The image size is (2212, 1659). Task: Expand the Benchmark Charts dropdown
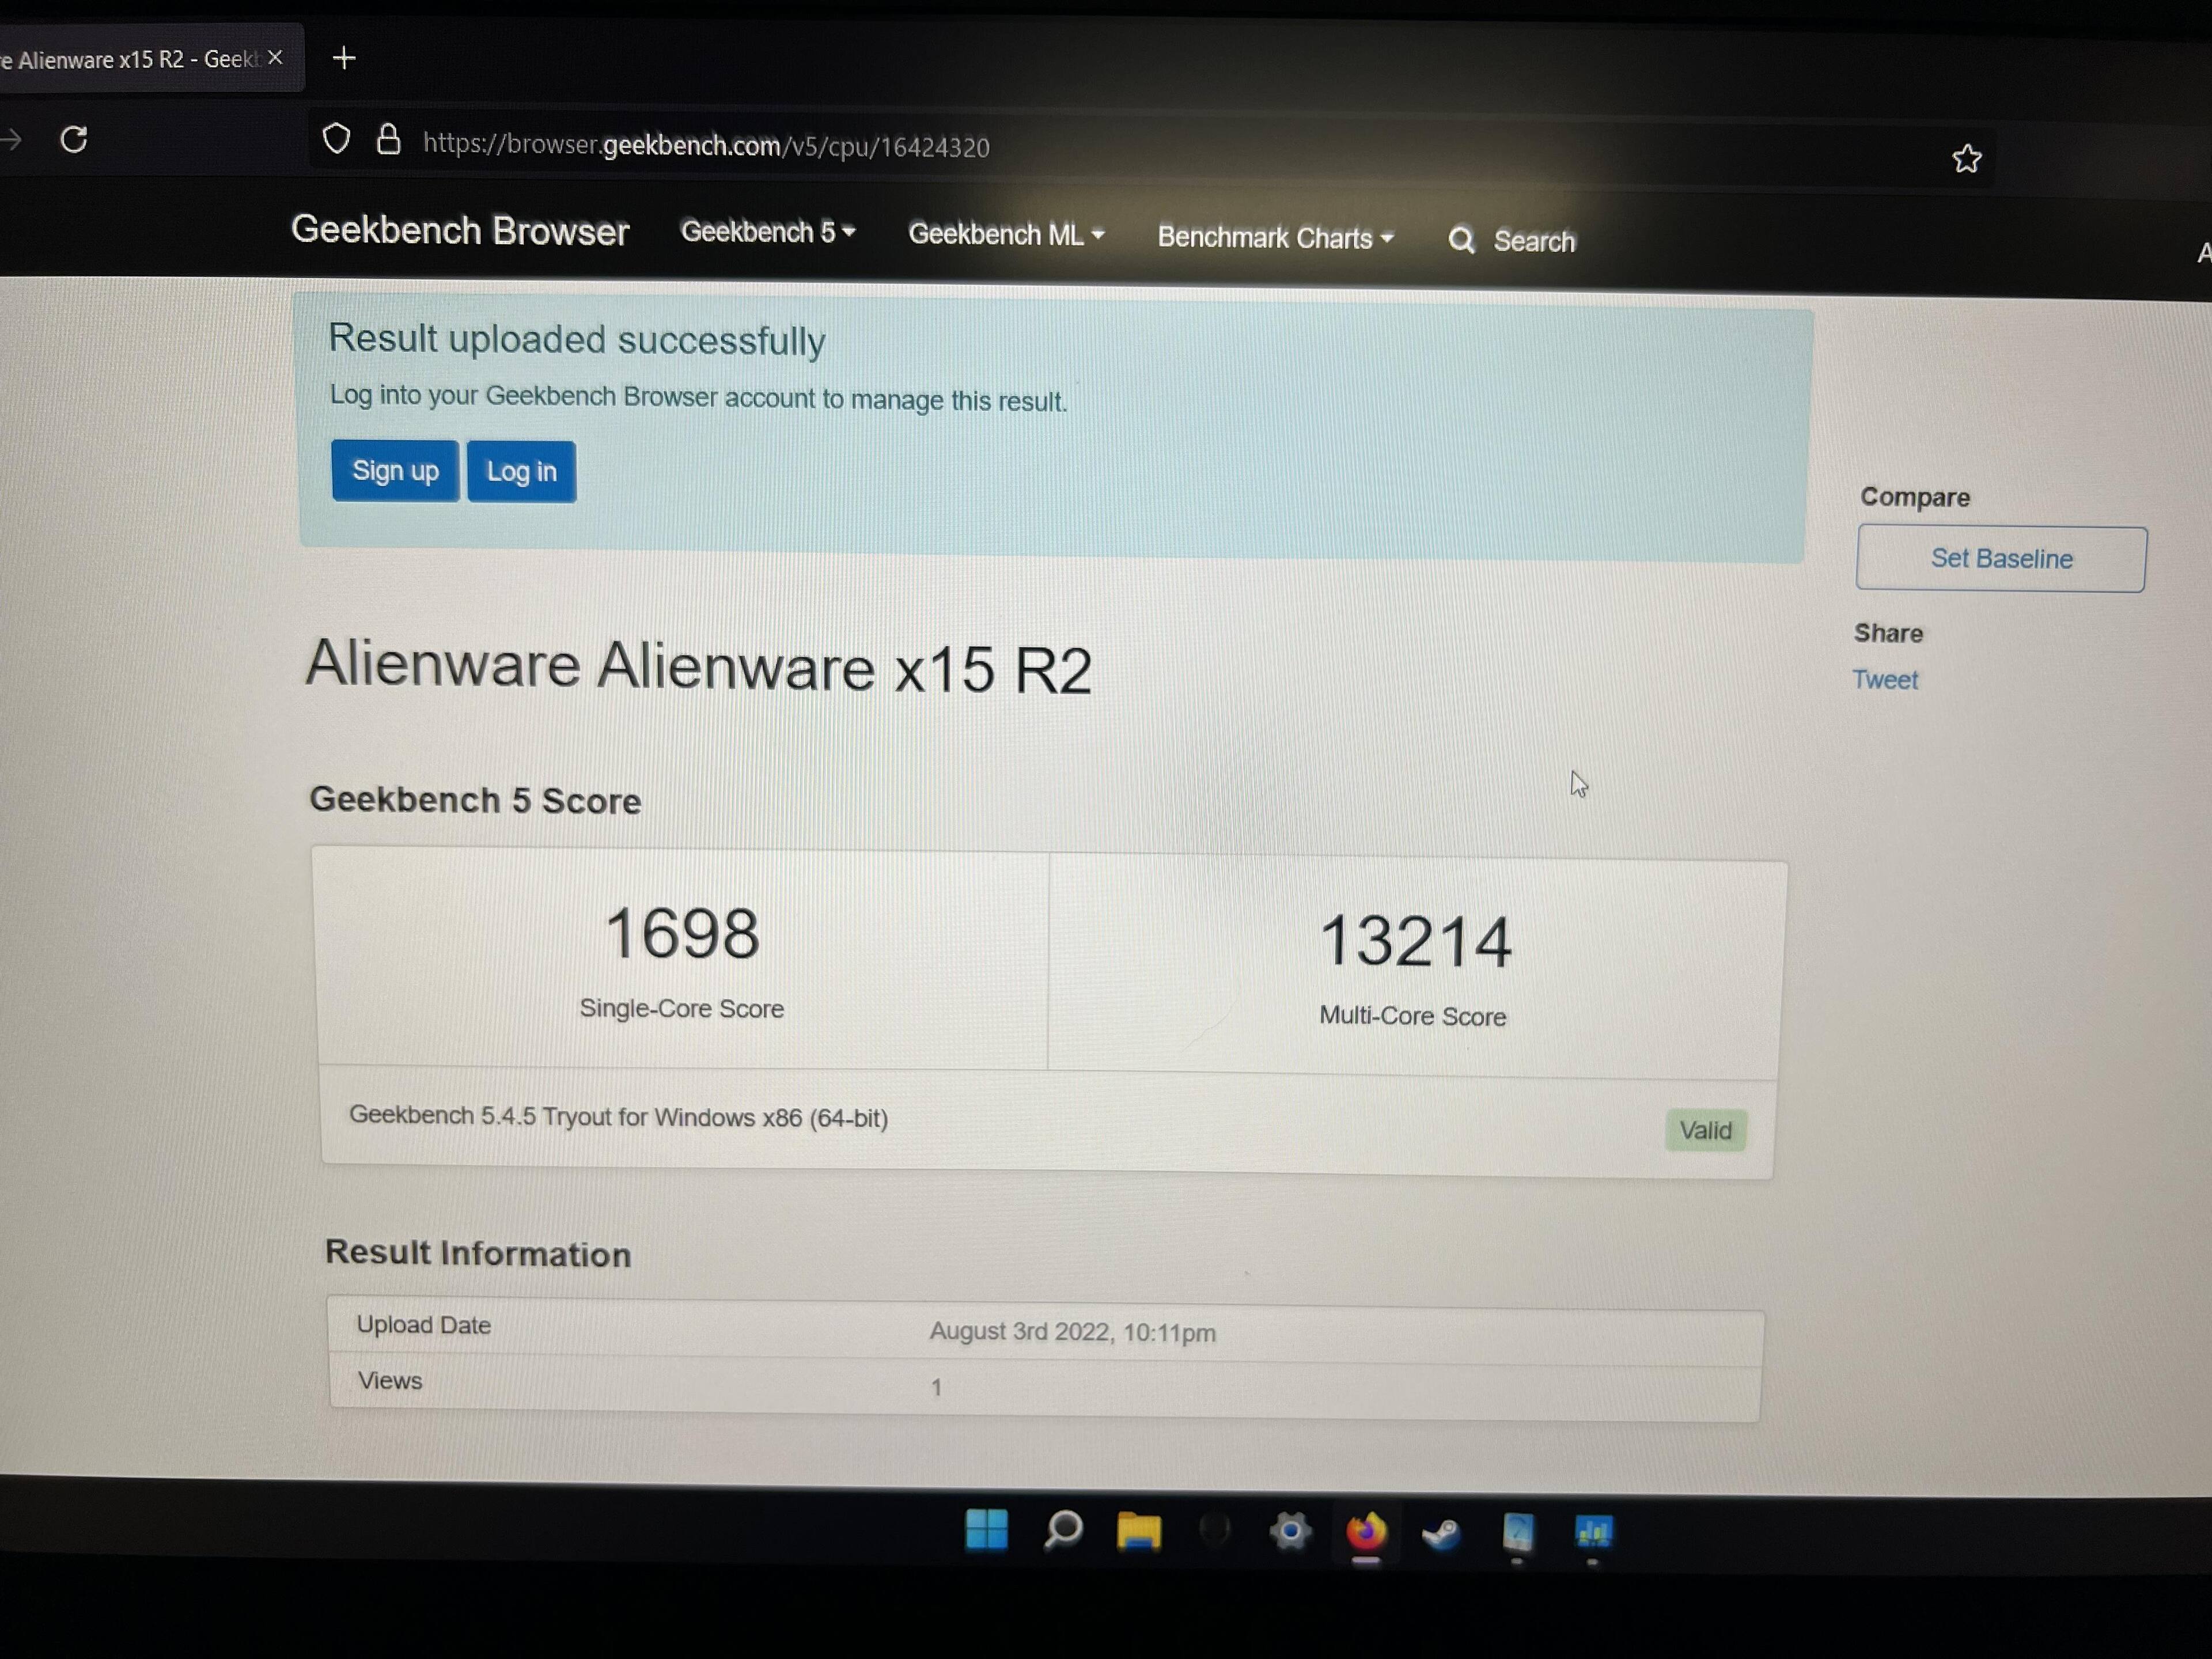point(1275,238)
